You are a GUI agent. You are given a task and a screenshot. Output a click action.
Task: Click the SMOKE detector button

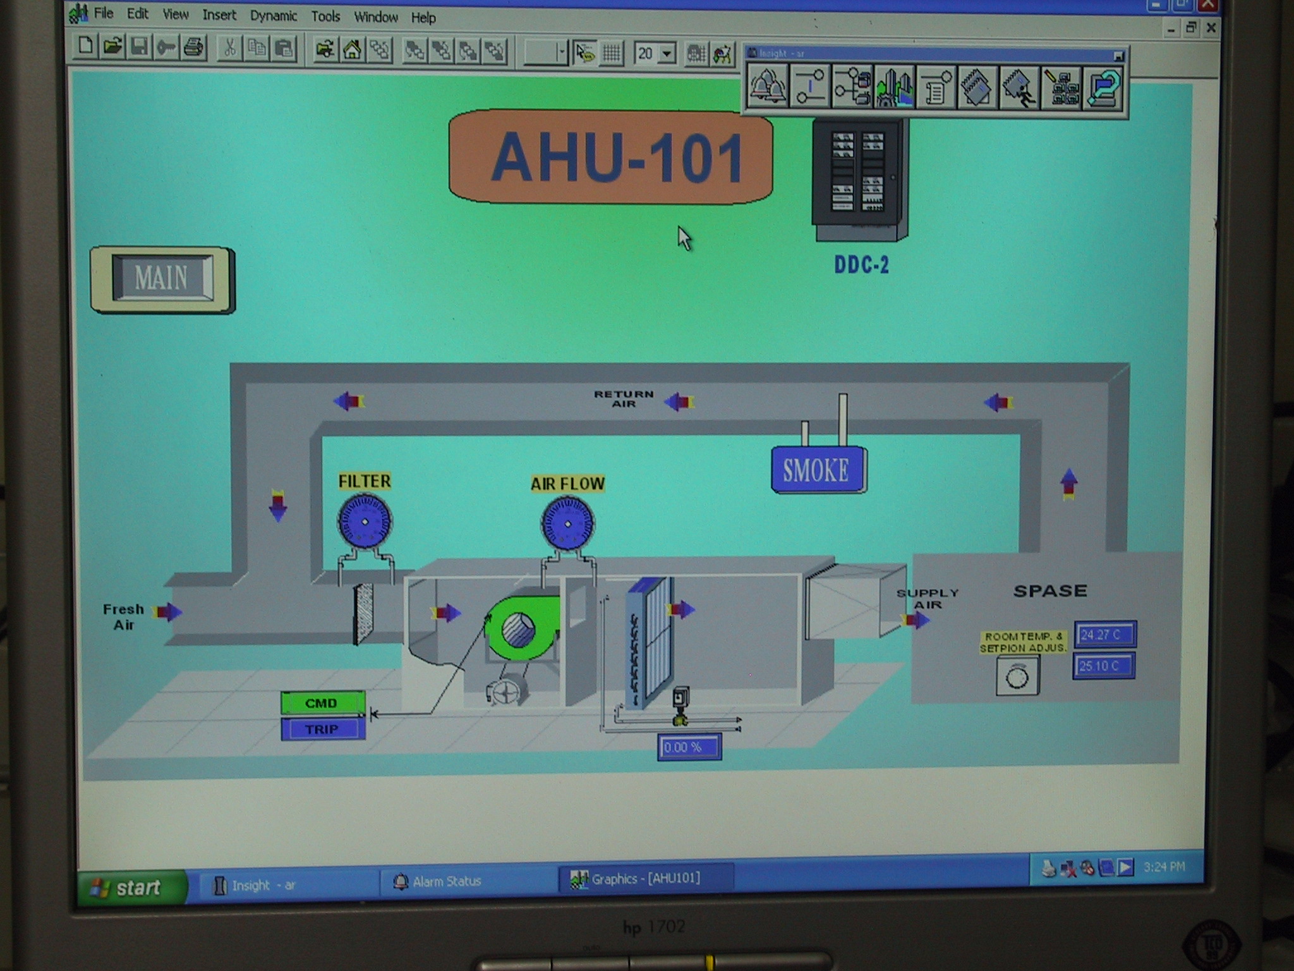tap(818, 470)
